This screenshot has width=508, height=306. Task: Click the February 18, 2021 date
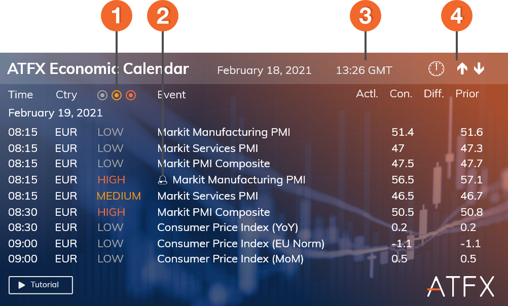264,70
